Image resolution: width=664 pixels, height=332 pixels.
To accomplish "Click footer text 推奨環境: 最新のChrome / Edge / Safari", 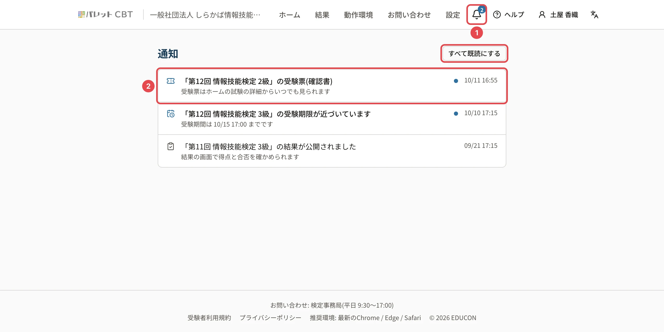I will 365,318.
